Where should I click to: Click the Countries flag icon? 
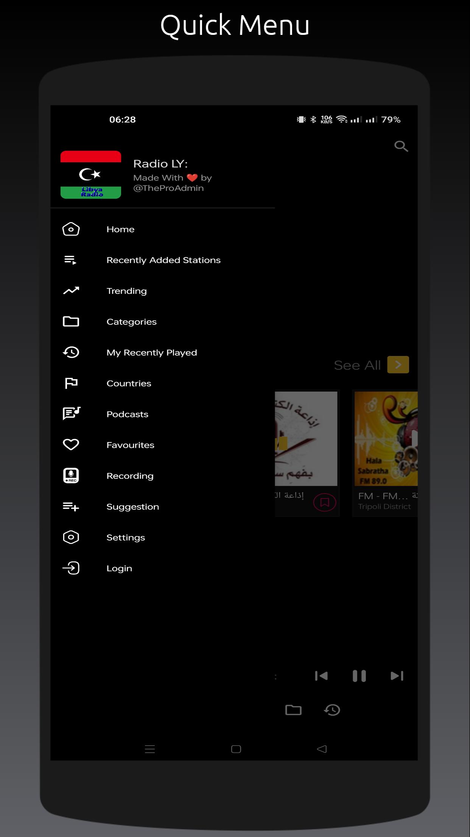[x=71, y=383]
